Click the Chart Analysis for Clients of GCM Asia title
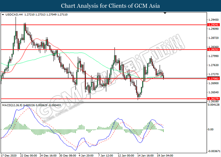The height and width of the screenshot is (157, 221). click(110, 6)
